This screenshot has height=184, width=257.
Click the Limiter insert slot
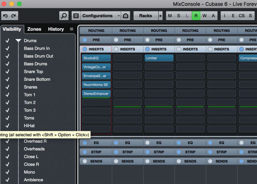[x=159, y=58]
